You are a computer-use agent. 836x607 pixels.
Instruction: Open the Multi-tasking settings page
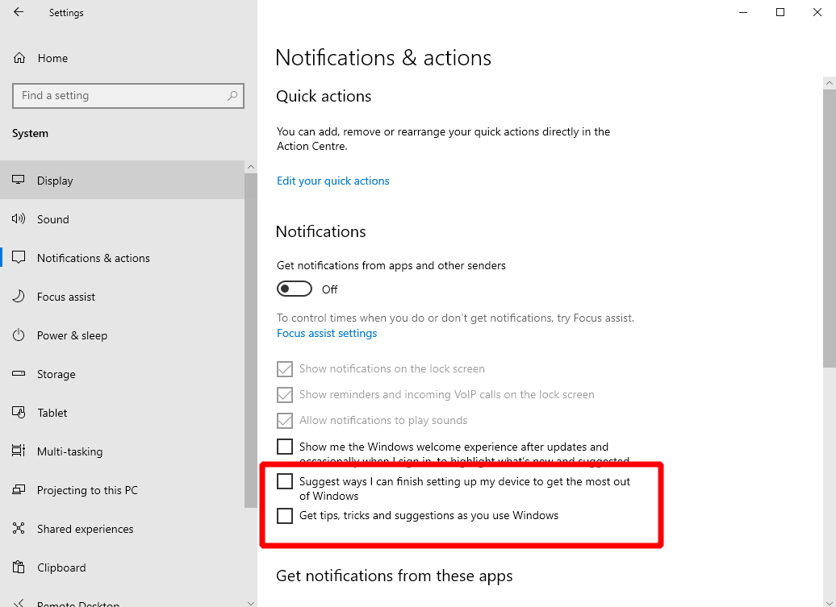click(122, 451)
